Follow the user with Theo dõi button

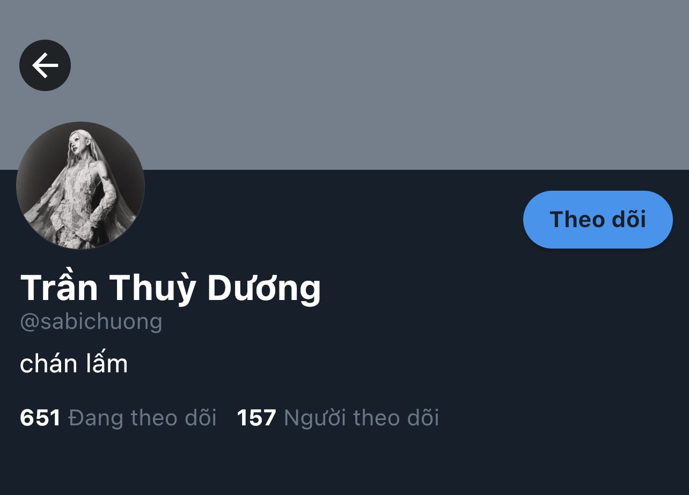(x=598, y=220)
